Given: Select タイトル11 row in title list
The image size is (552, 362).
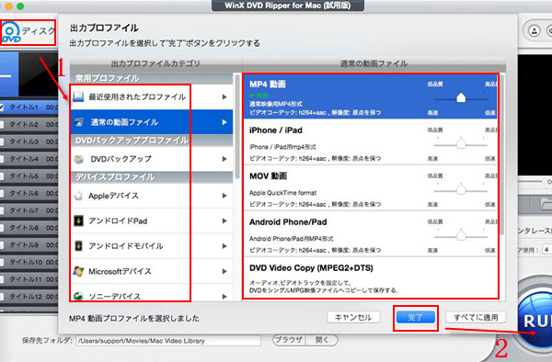Looking at the screenshot, I should pos(29,279).
